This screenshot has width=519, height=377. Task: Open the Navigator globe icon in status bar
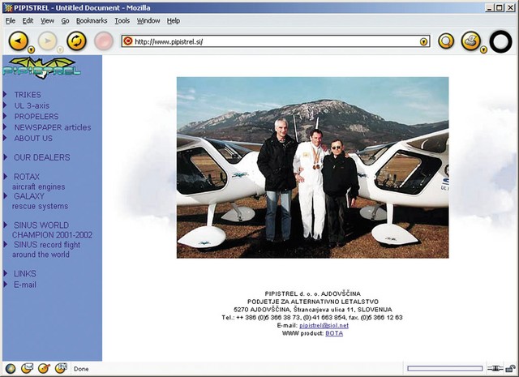pyautogui.click(x=11, y=369)
